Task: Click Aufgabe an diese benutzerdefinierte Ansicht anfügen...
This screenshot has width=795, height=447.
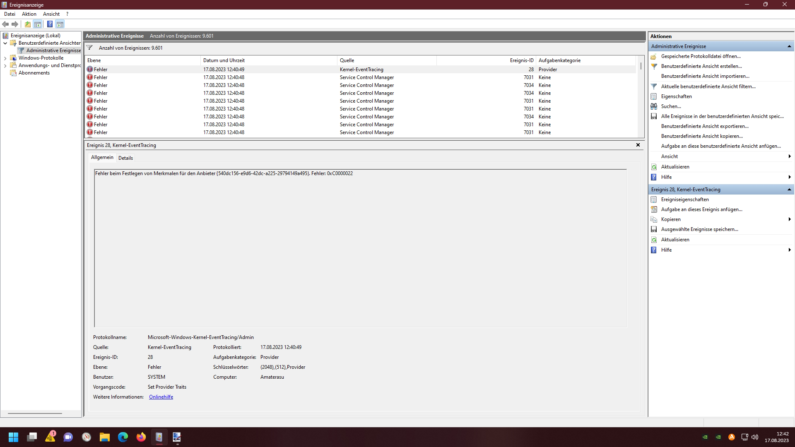Action: click(721, 146)
